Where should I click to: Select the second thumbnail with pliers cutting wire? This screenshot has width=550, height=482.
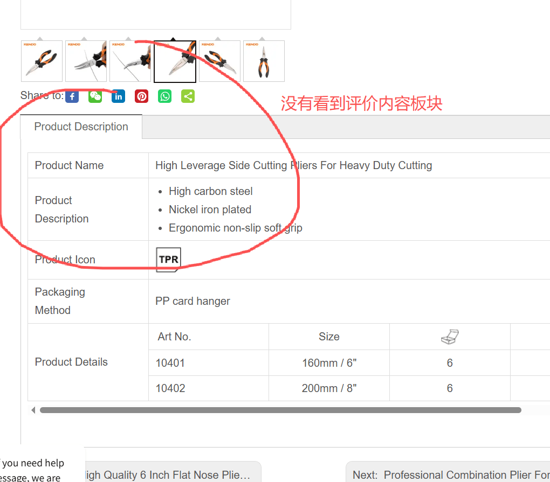(86, 61)
